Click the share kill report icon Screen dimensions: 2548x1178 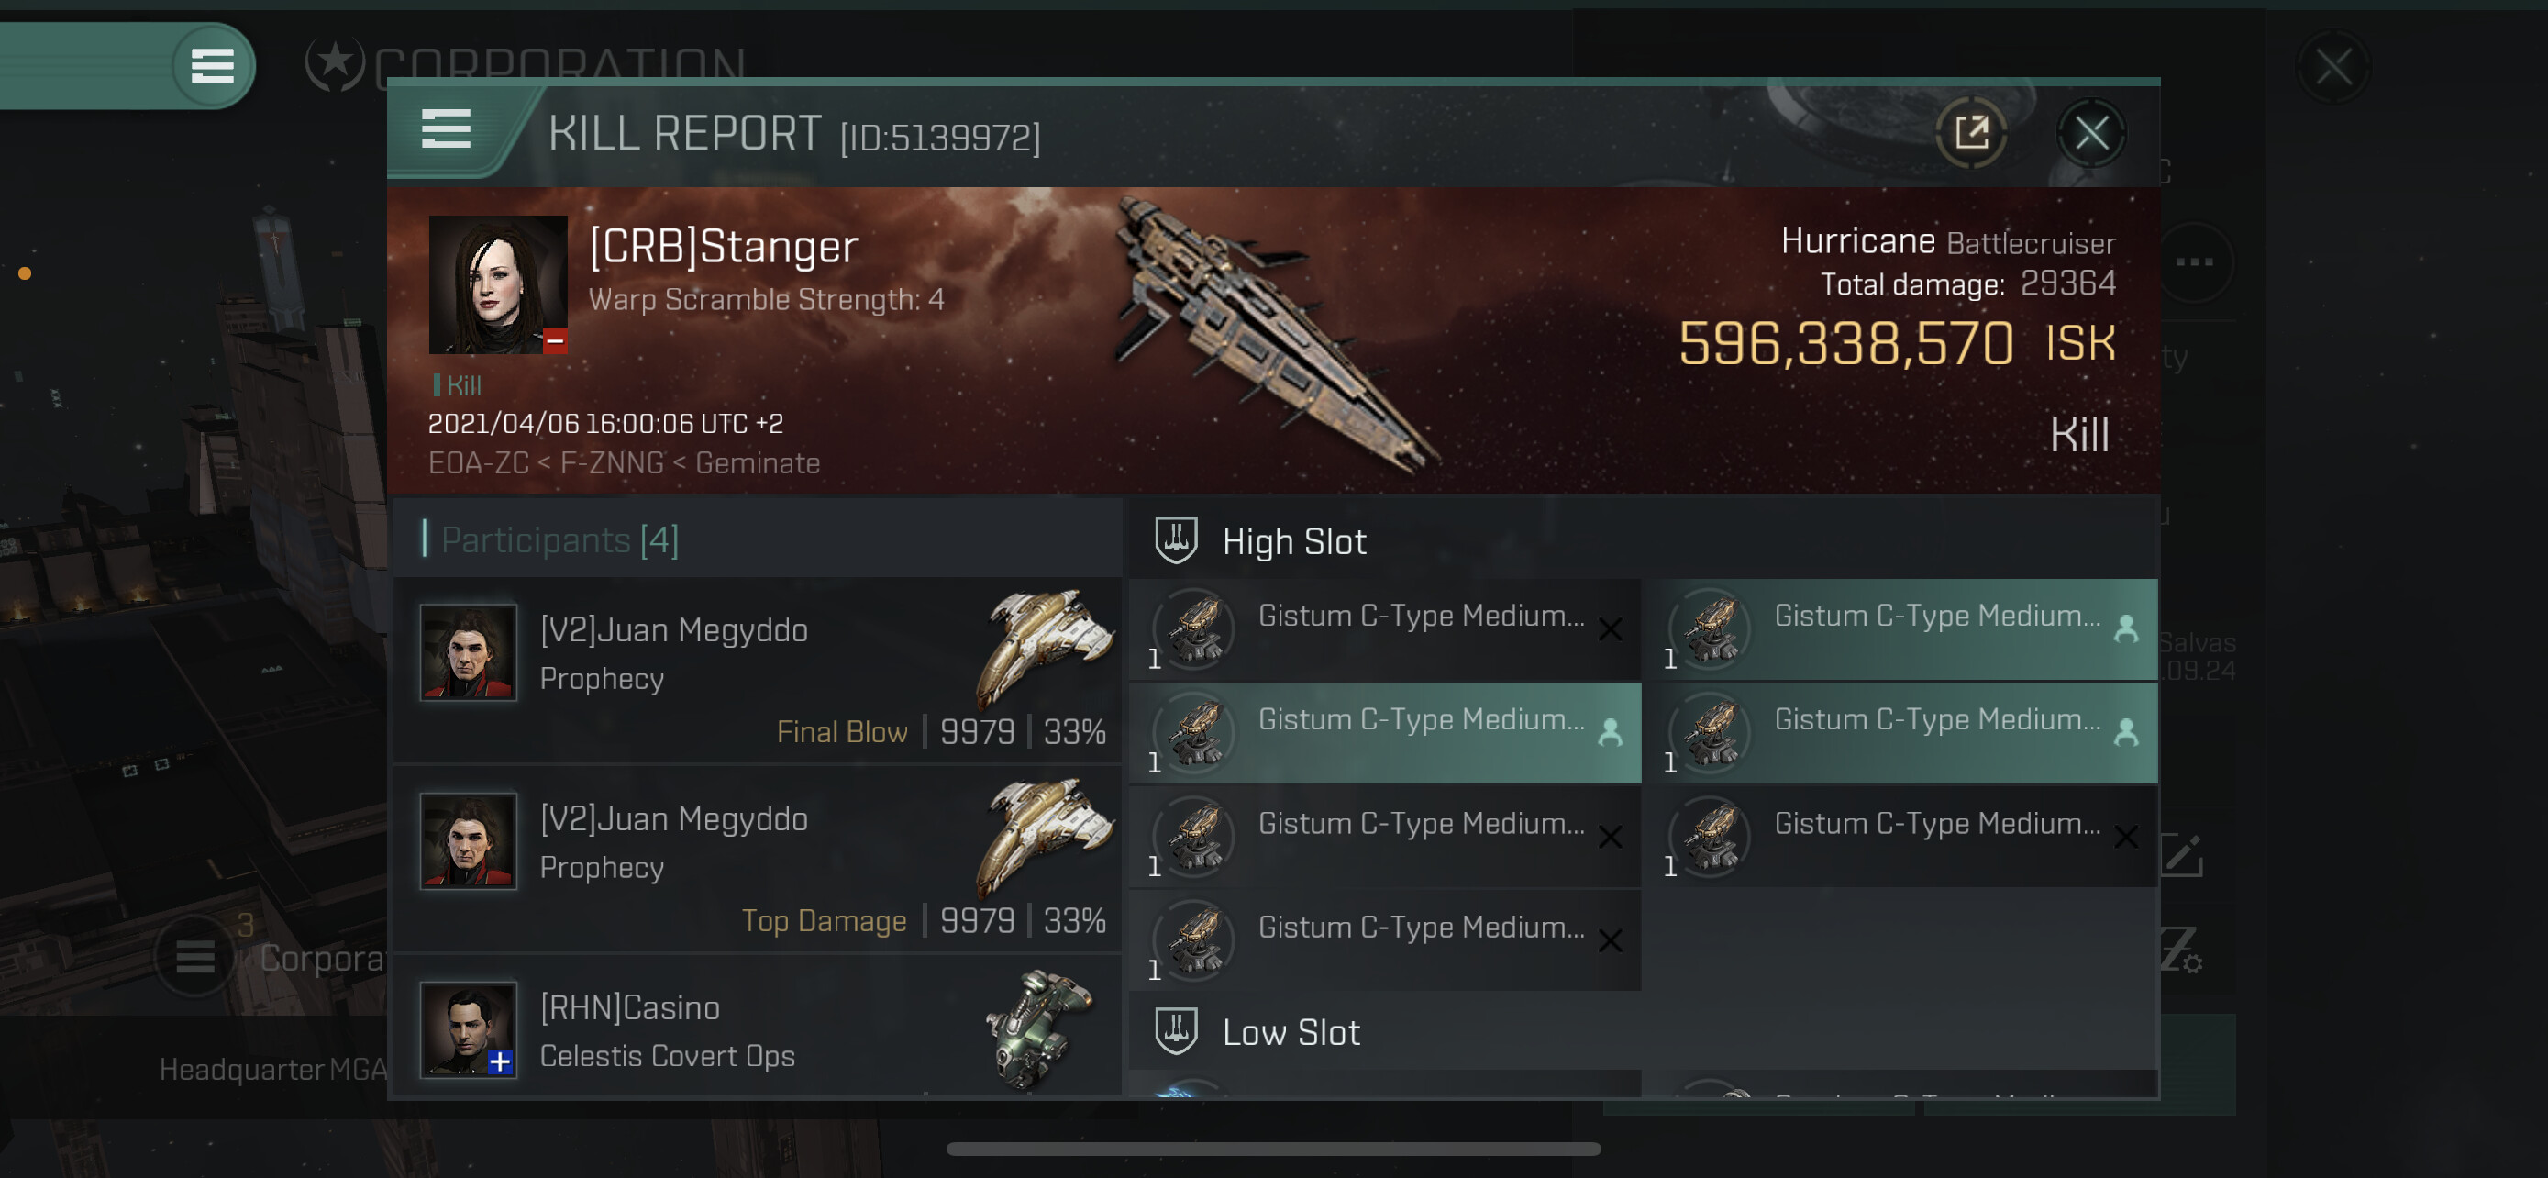(1970, 132)
